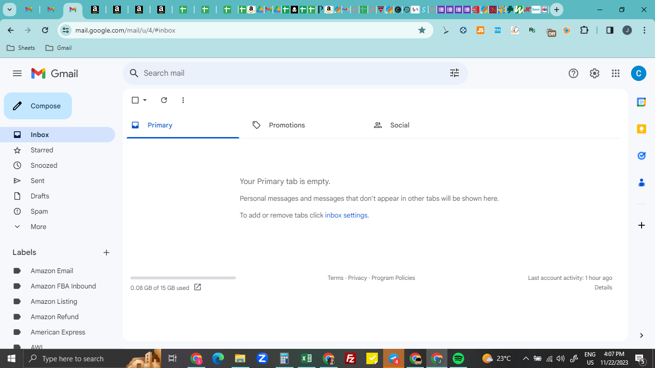
Task: Open search options filter icon
Action: pos(455,73)
